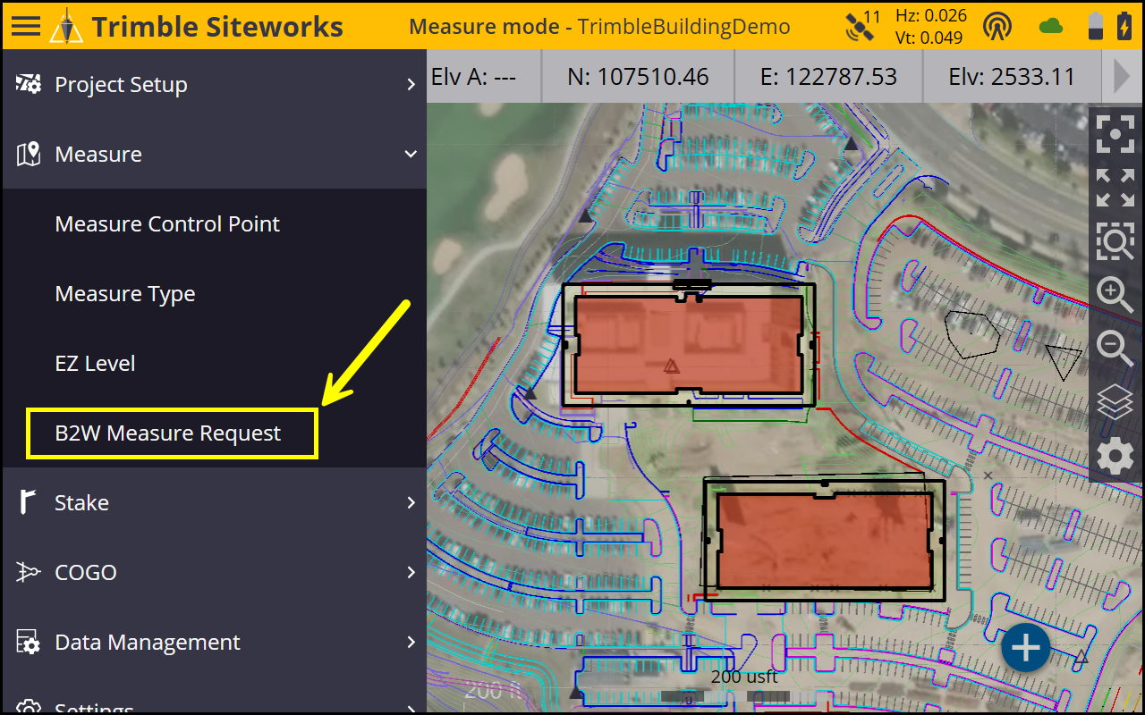
Task: Select B2W Measure Request
Action: point(168,433)
